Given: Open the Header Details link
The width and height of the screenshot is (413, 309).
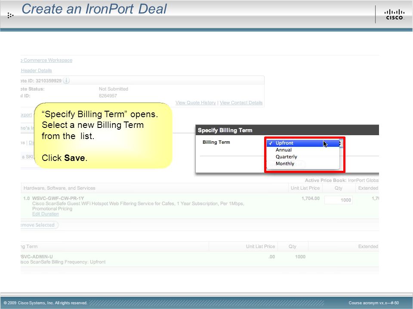Looking at the screenshot, I should (36, 70).
